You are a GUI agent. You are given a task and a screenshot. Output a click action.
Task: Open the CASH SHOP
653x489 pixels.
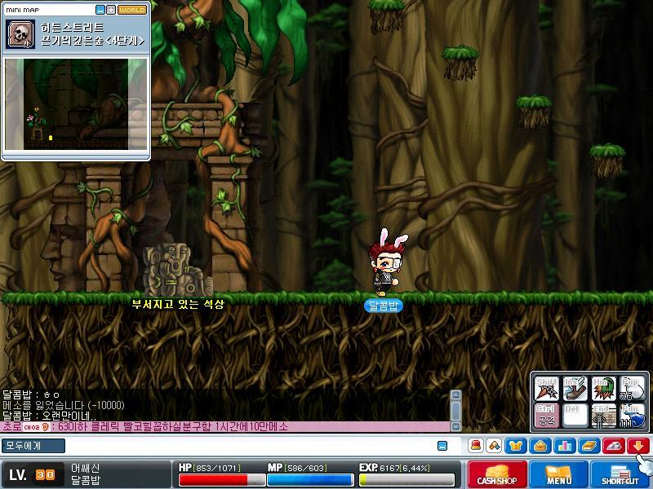pyautogui.click(x=497, y=474)
